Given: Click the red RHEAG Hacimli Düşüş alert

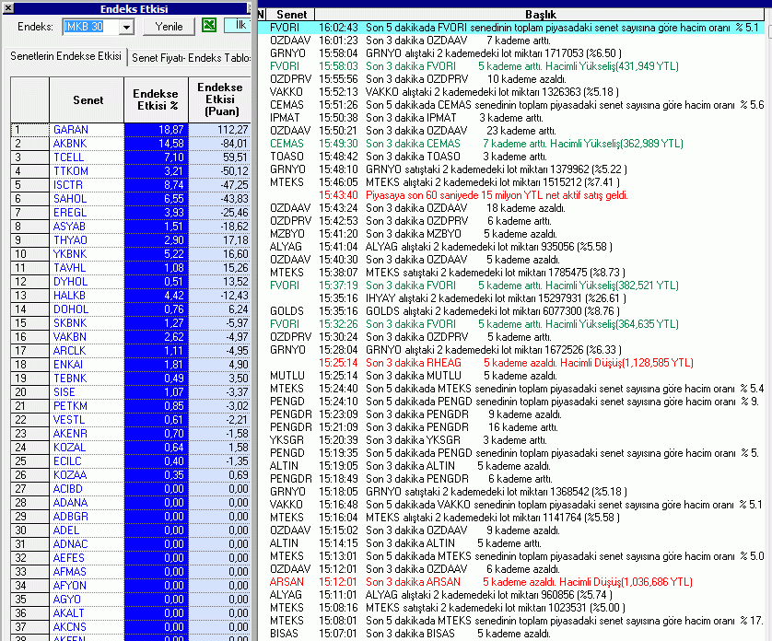Looking at the screenshot, I should 516,363.
